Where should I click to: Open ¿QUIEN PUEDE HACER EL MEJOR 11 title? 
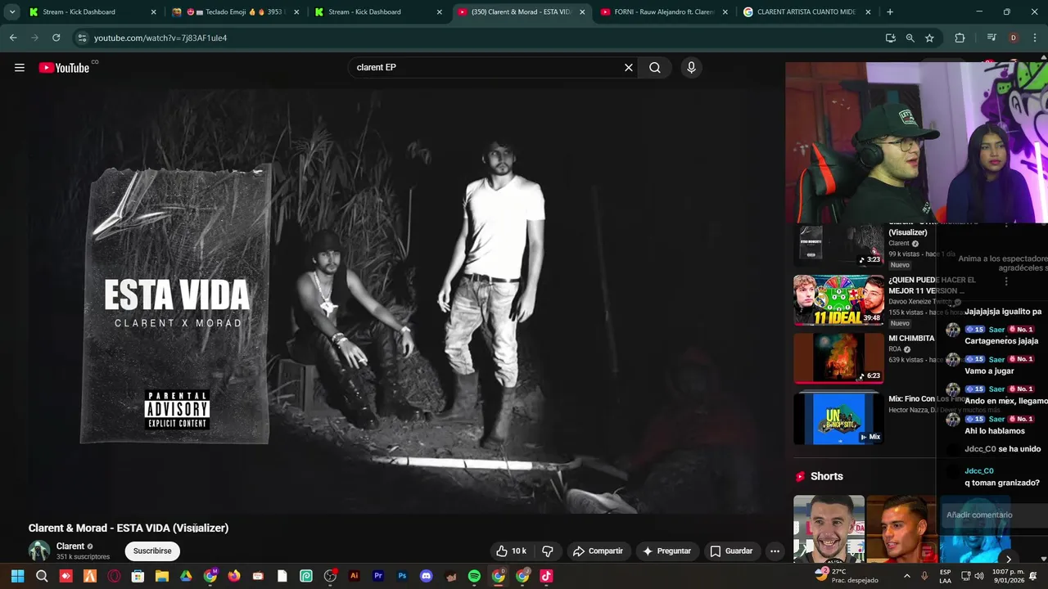(x=933, y=285)
